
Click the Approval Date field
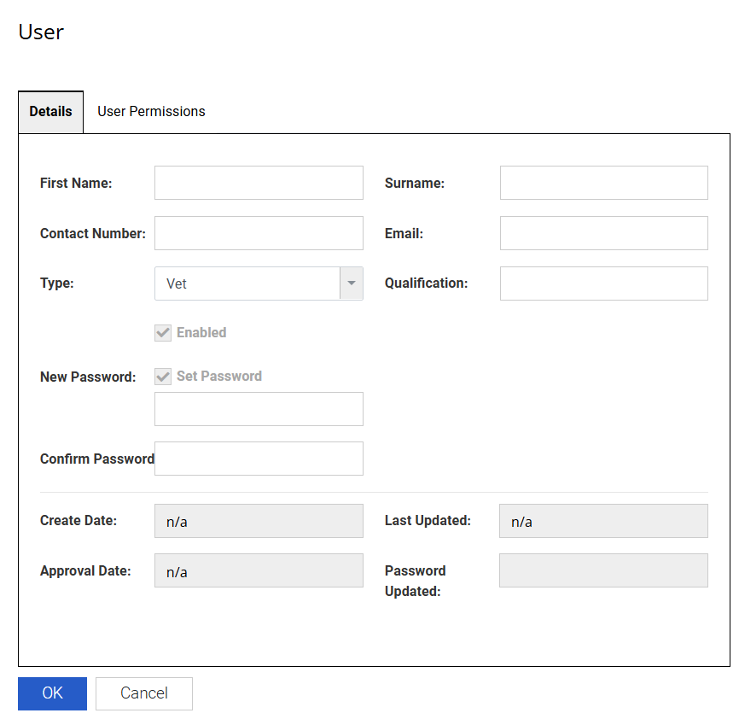[x=259, y=571]
